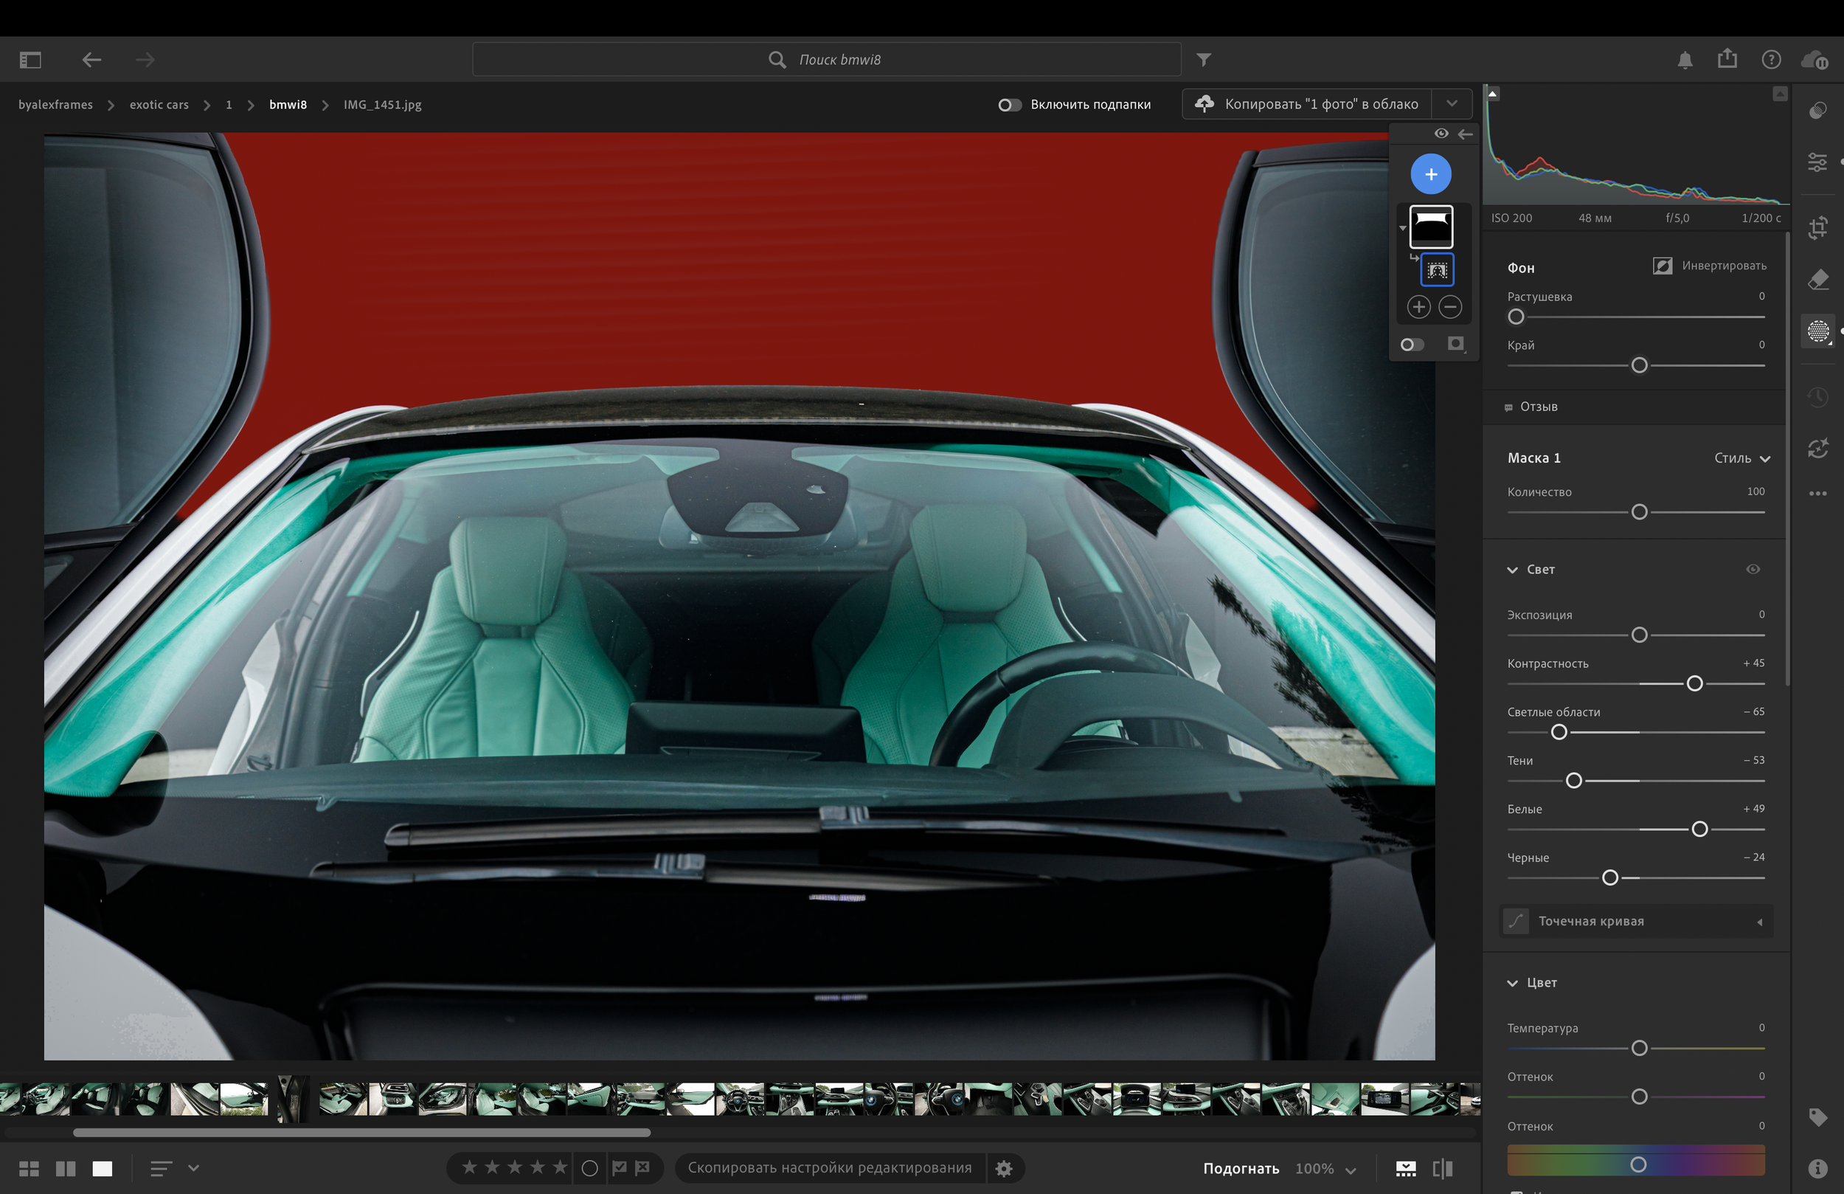1844x1194 pixels.
Task: Open the keywords tag icon
Action: [1817, 1117]
